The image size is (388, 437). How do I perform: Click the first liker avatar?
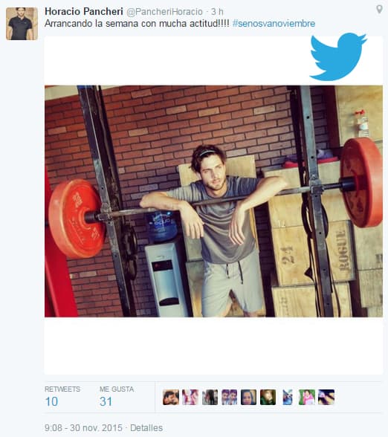(x=171, y=397)
